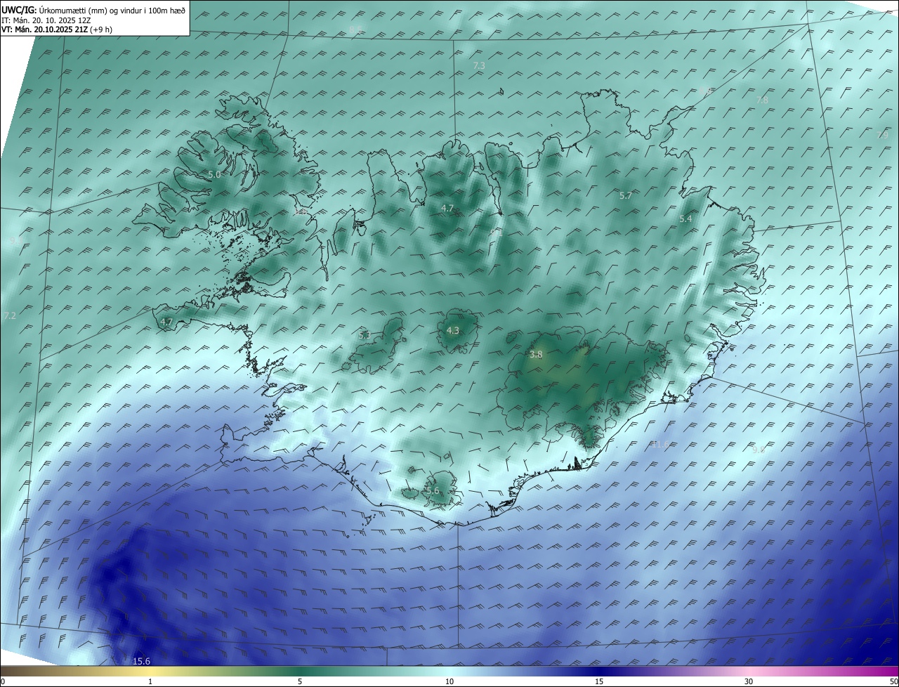Click the 3.8 value on the large glacier
This screenshot has width=899, height=687.
(536, 355)
